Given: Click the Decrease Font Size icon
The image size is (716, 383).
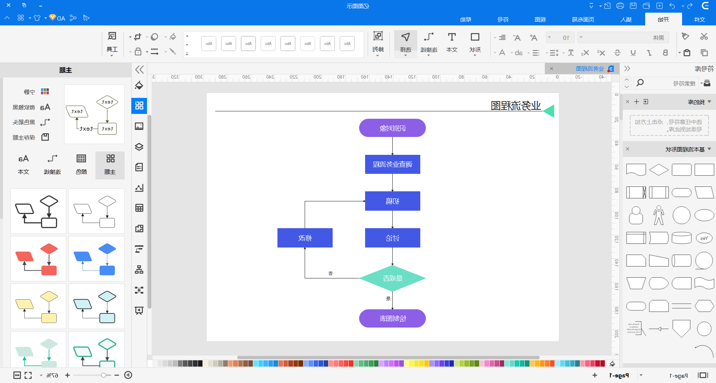Looking at the screenshot, I should 517,38.
